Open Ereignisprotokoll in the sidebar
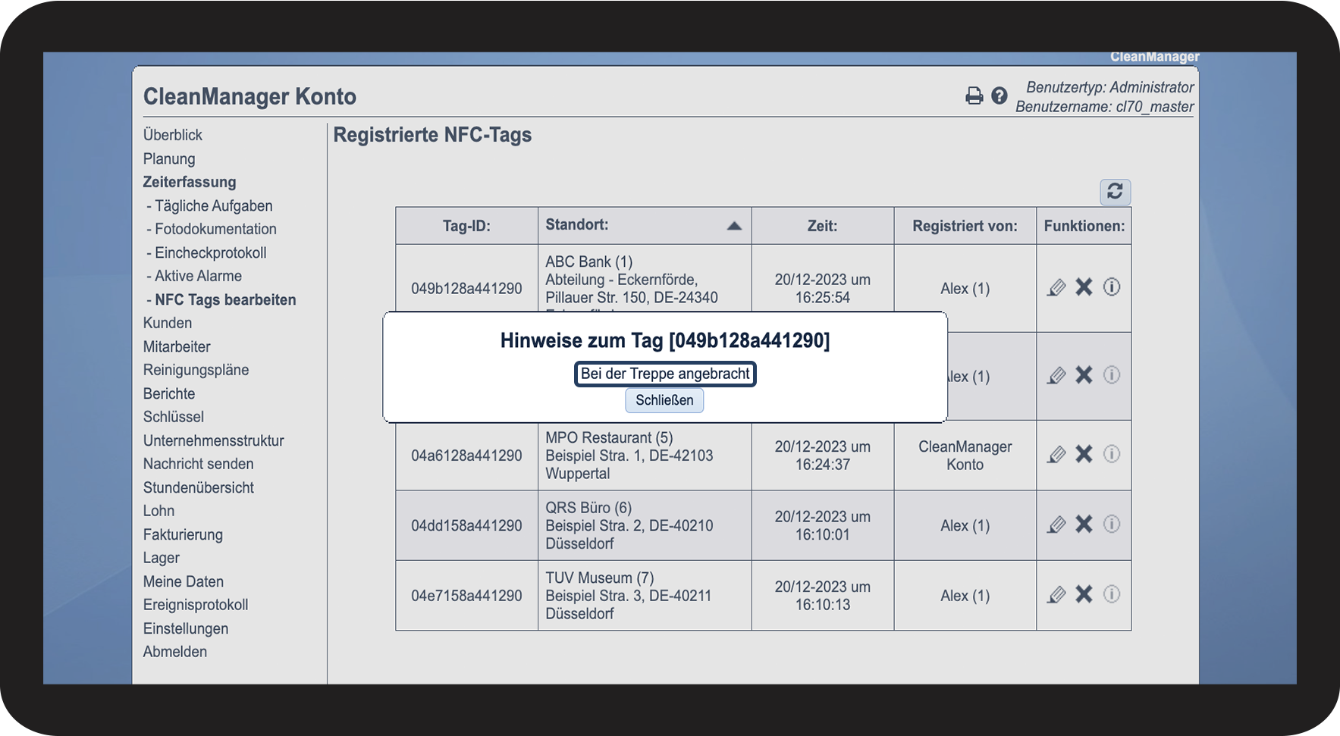The height and width of the screenshot is (736, 1340). (196, 605)
